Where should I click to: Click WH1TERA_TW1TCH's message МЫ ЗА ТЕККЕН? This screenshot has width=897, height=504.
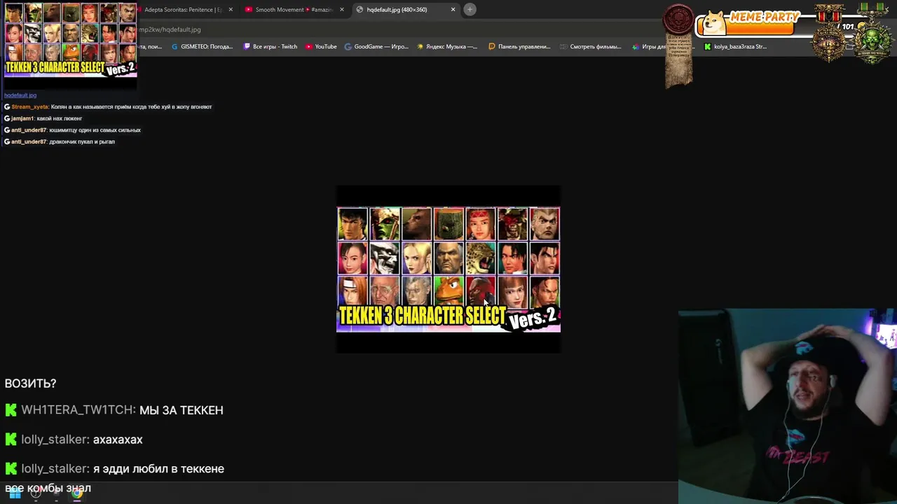point(114,410)
